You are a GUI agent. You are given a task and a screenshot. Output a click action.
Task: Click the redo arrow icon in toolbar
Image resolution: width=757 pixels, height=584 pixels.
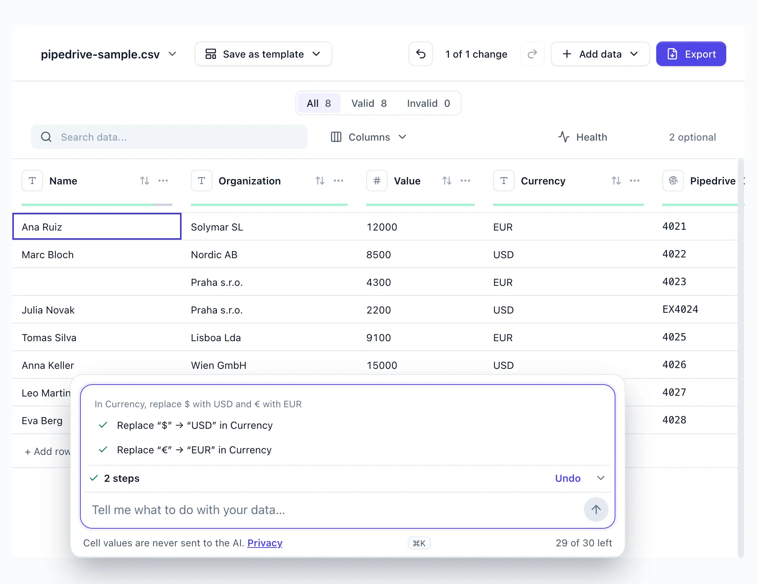[532, 54]
